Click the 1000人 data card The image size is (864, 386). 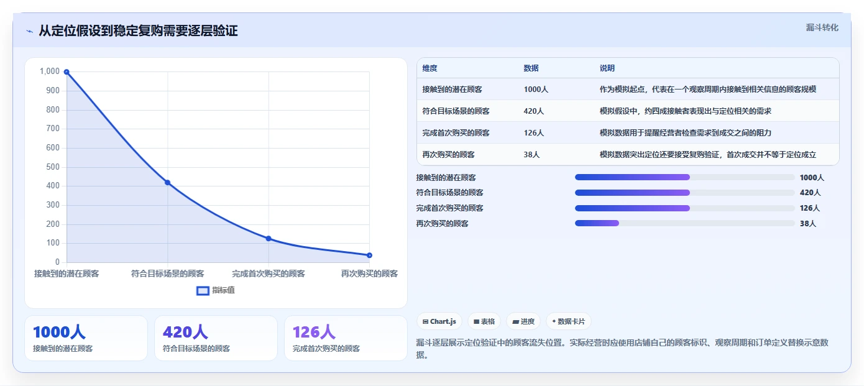[86, 338]
